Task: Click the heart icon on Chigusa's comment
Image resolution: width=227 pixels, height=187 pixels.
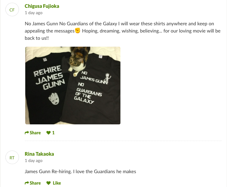Action: [48, 133]
